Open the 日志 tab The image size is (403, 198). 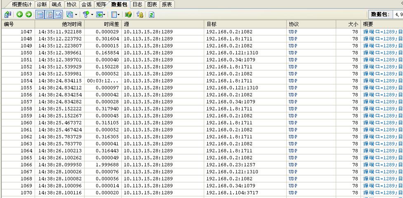coord(137,5)
